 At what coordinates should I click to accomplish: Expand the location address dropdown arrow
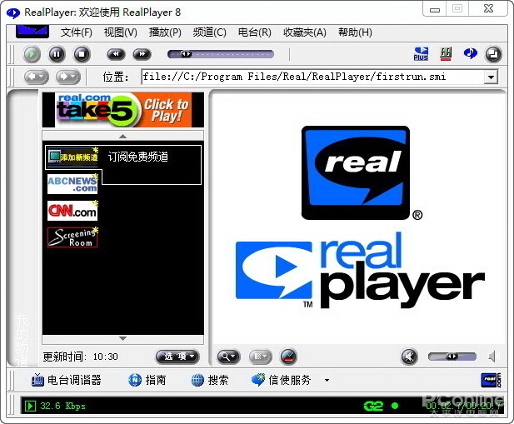pyautogui.click(x=491, y=77)
